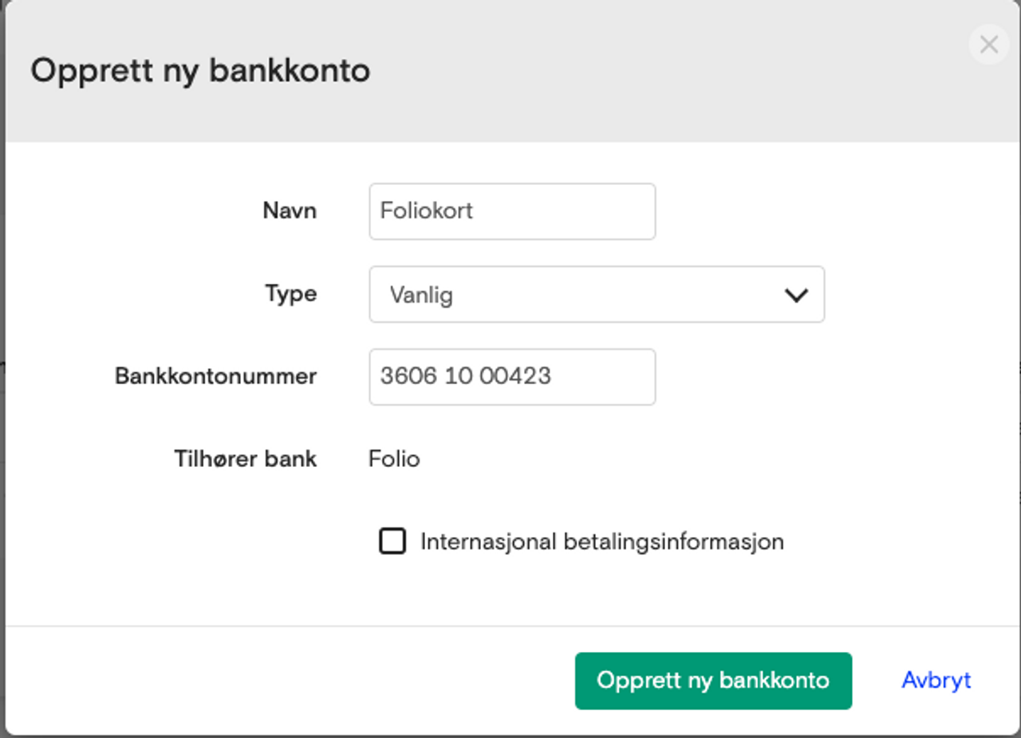The image size is (1021, 738).
Task: Enable the Internasjonal betalingsinformasjon checkbox
Action: [x=392, y=541]
